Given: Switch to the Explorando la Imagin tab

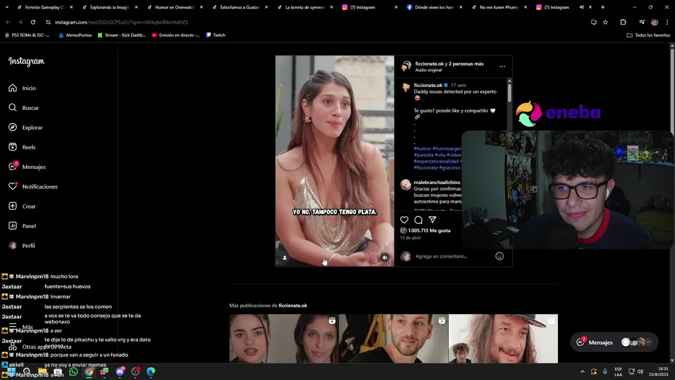Looking at the screenshot, I should [110, 7].
